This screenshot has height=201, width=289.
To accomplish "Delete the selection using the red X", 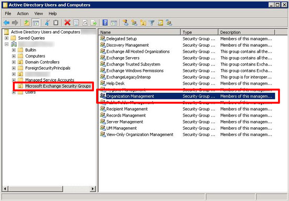I will pos(67,23).
